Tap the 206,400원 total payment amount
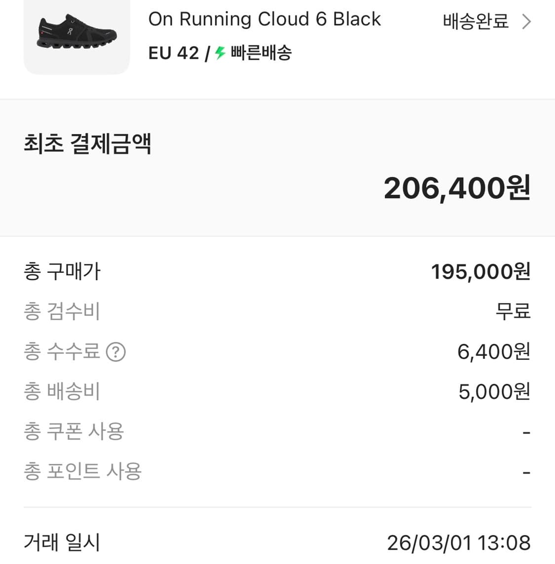The height and width of the screenshot is (564, 555). (457, 188)
